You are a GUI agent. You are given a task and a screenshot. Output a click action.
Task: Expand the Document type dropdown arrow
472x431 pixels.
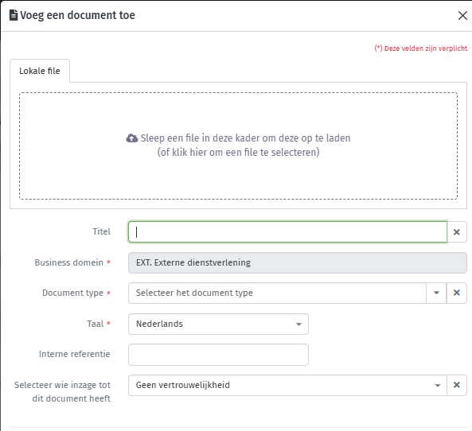[x=436, y=293]
